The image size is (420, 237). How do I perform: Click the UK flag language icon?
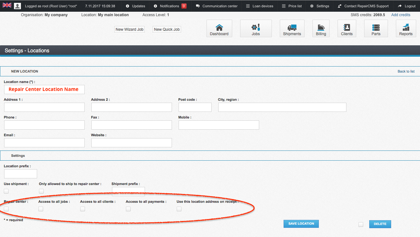coord(7,5)
